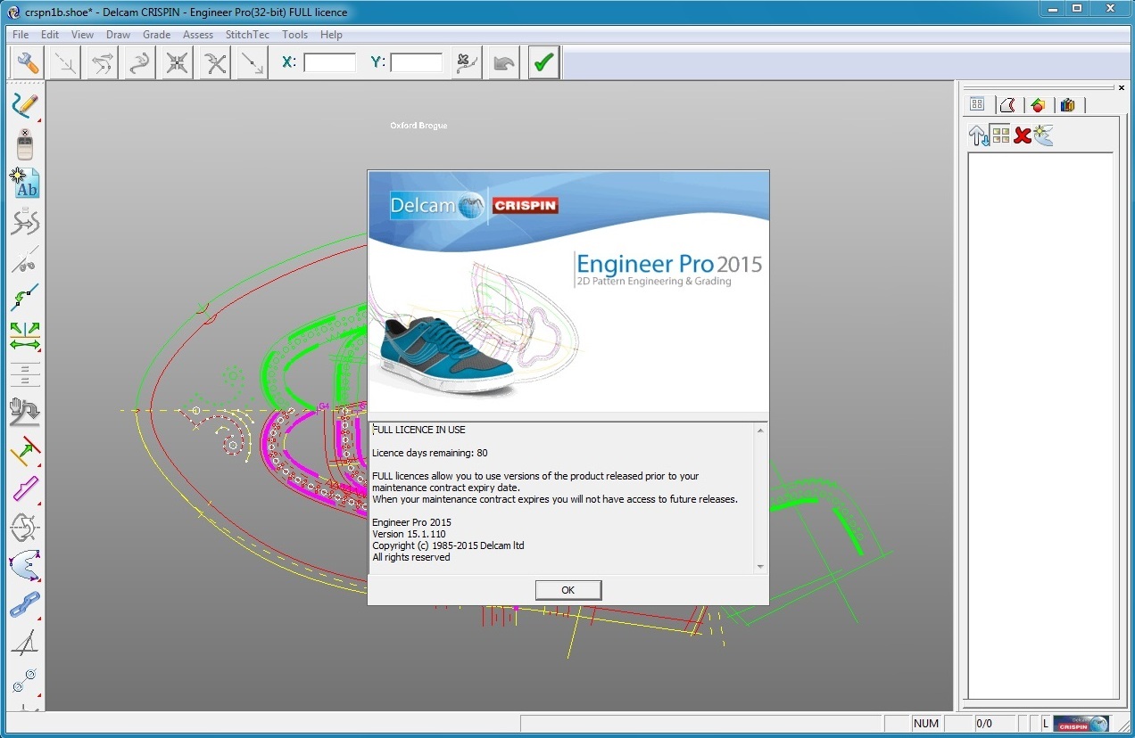Click the Delcam Crispin logo in status bar
The image size is (1135, 738).
point(1081,724)
